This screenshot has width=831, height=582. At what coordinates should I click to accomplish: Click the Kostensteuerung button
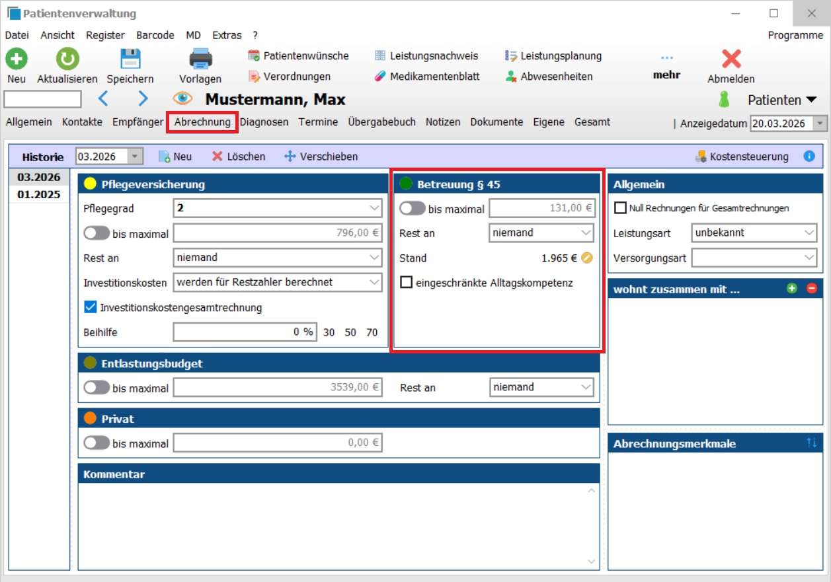pos(742,157)
